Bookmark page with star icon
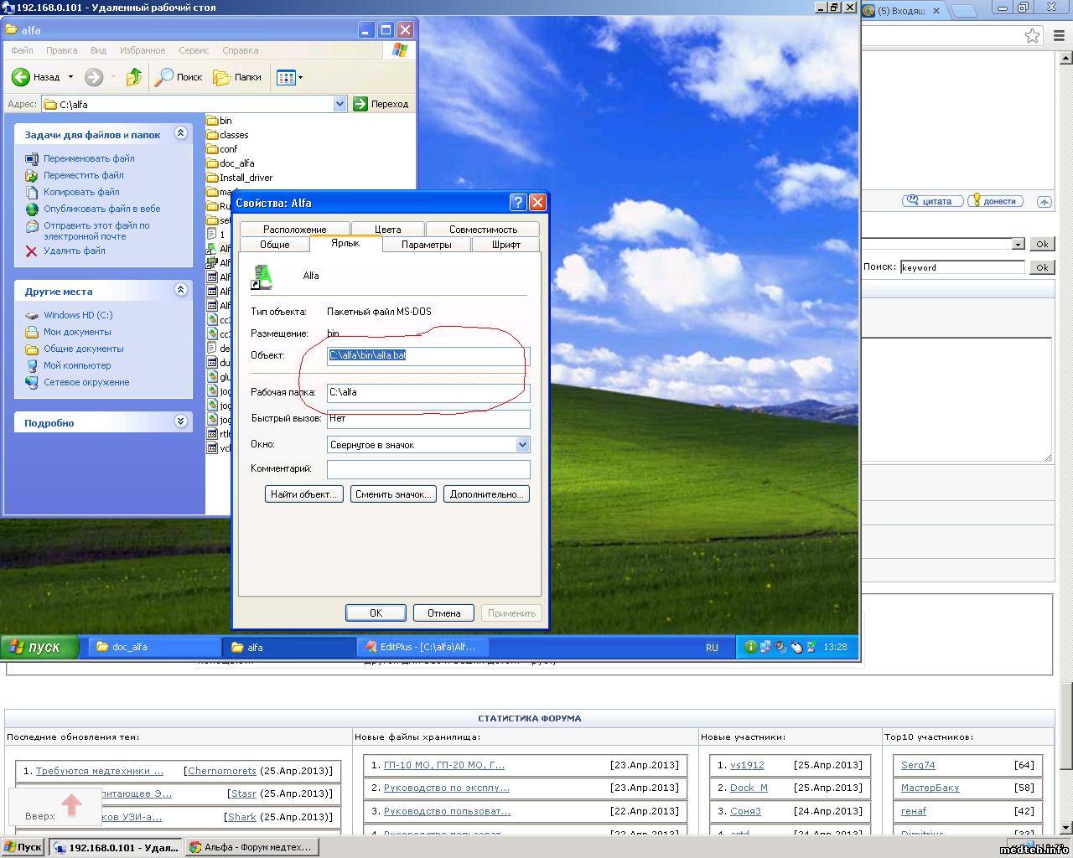This screenshot has width=1073, height=858. coord(1033,35)
